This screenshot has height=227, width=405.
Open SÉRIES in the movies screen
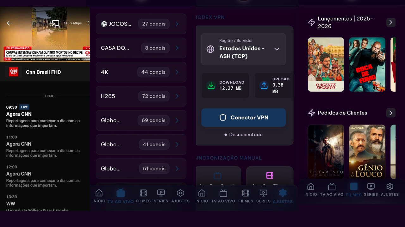point(371,189)
